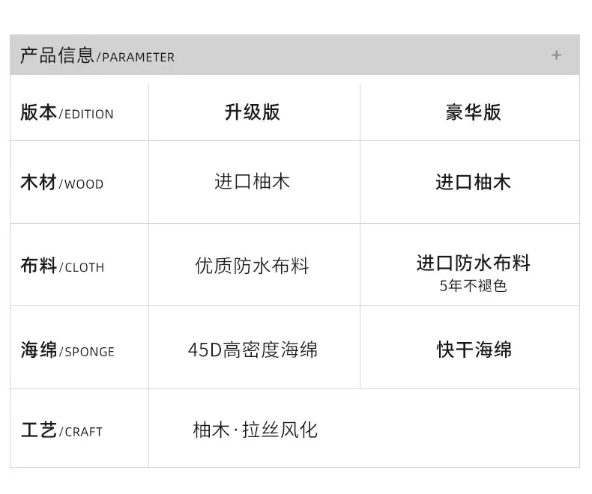Viewport: 592px width, 494px height.
Task: Click the 产品信息 /PARAMETER header title
Action: [x=97, y=55]
